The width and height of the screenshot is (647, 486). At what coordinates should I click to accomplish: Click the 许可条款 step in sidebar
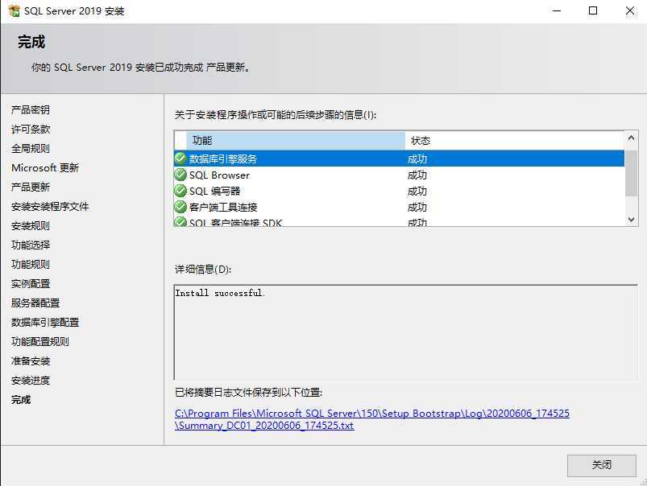(31, 129)
